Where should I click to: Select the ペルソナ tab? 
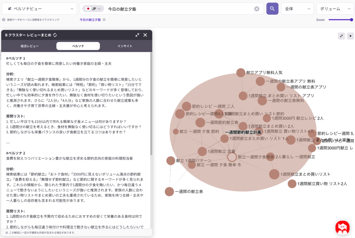78,46
